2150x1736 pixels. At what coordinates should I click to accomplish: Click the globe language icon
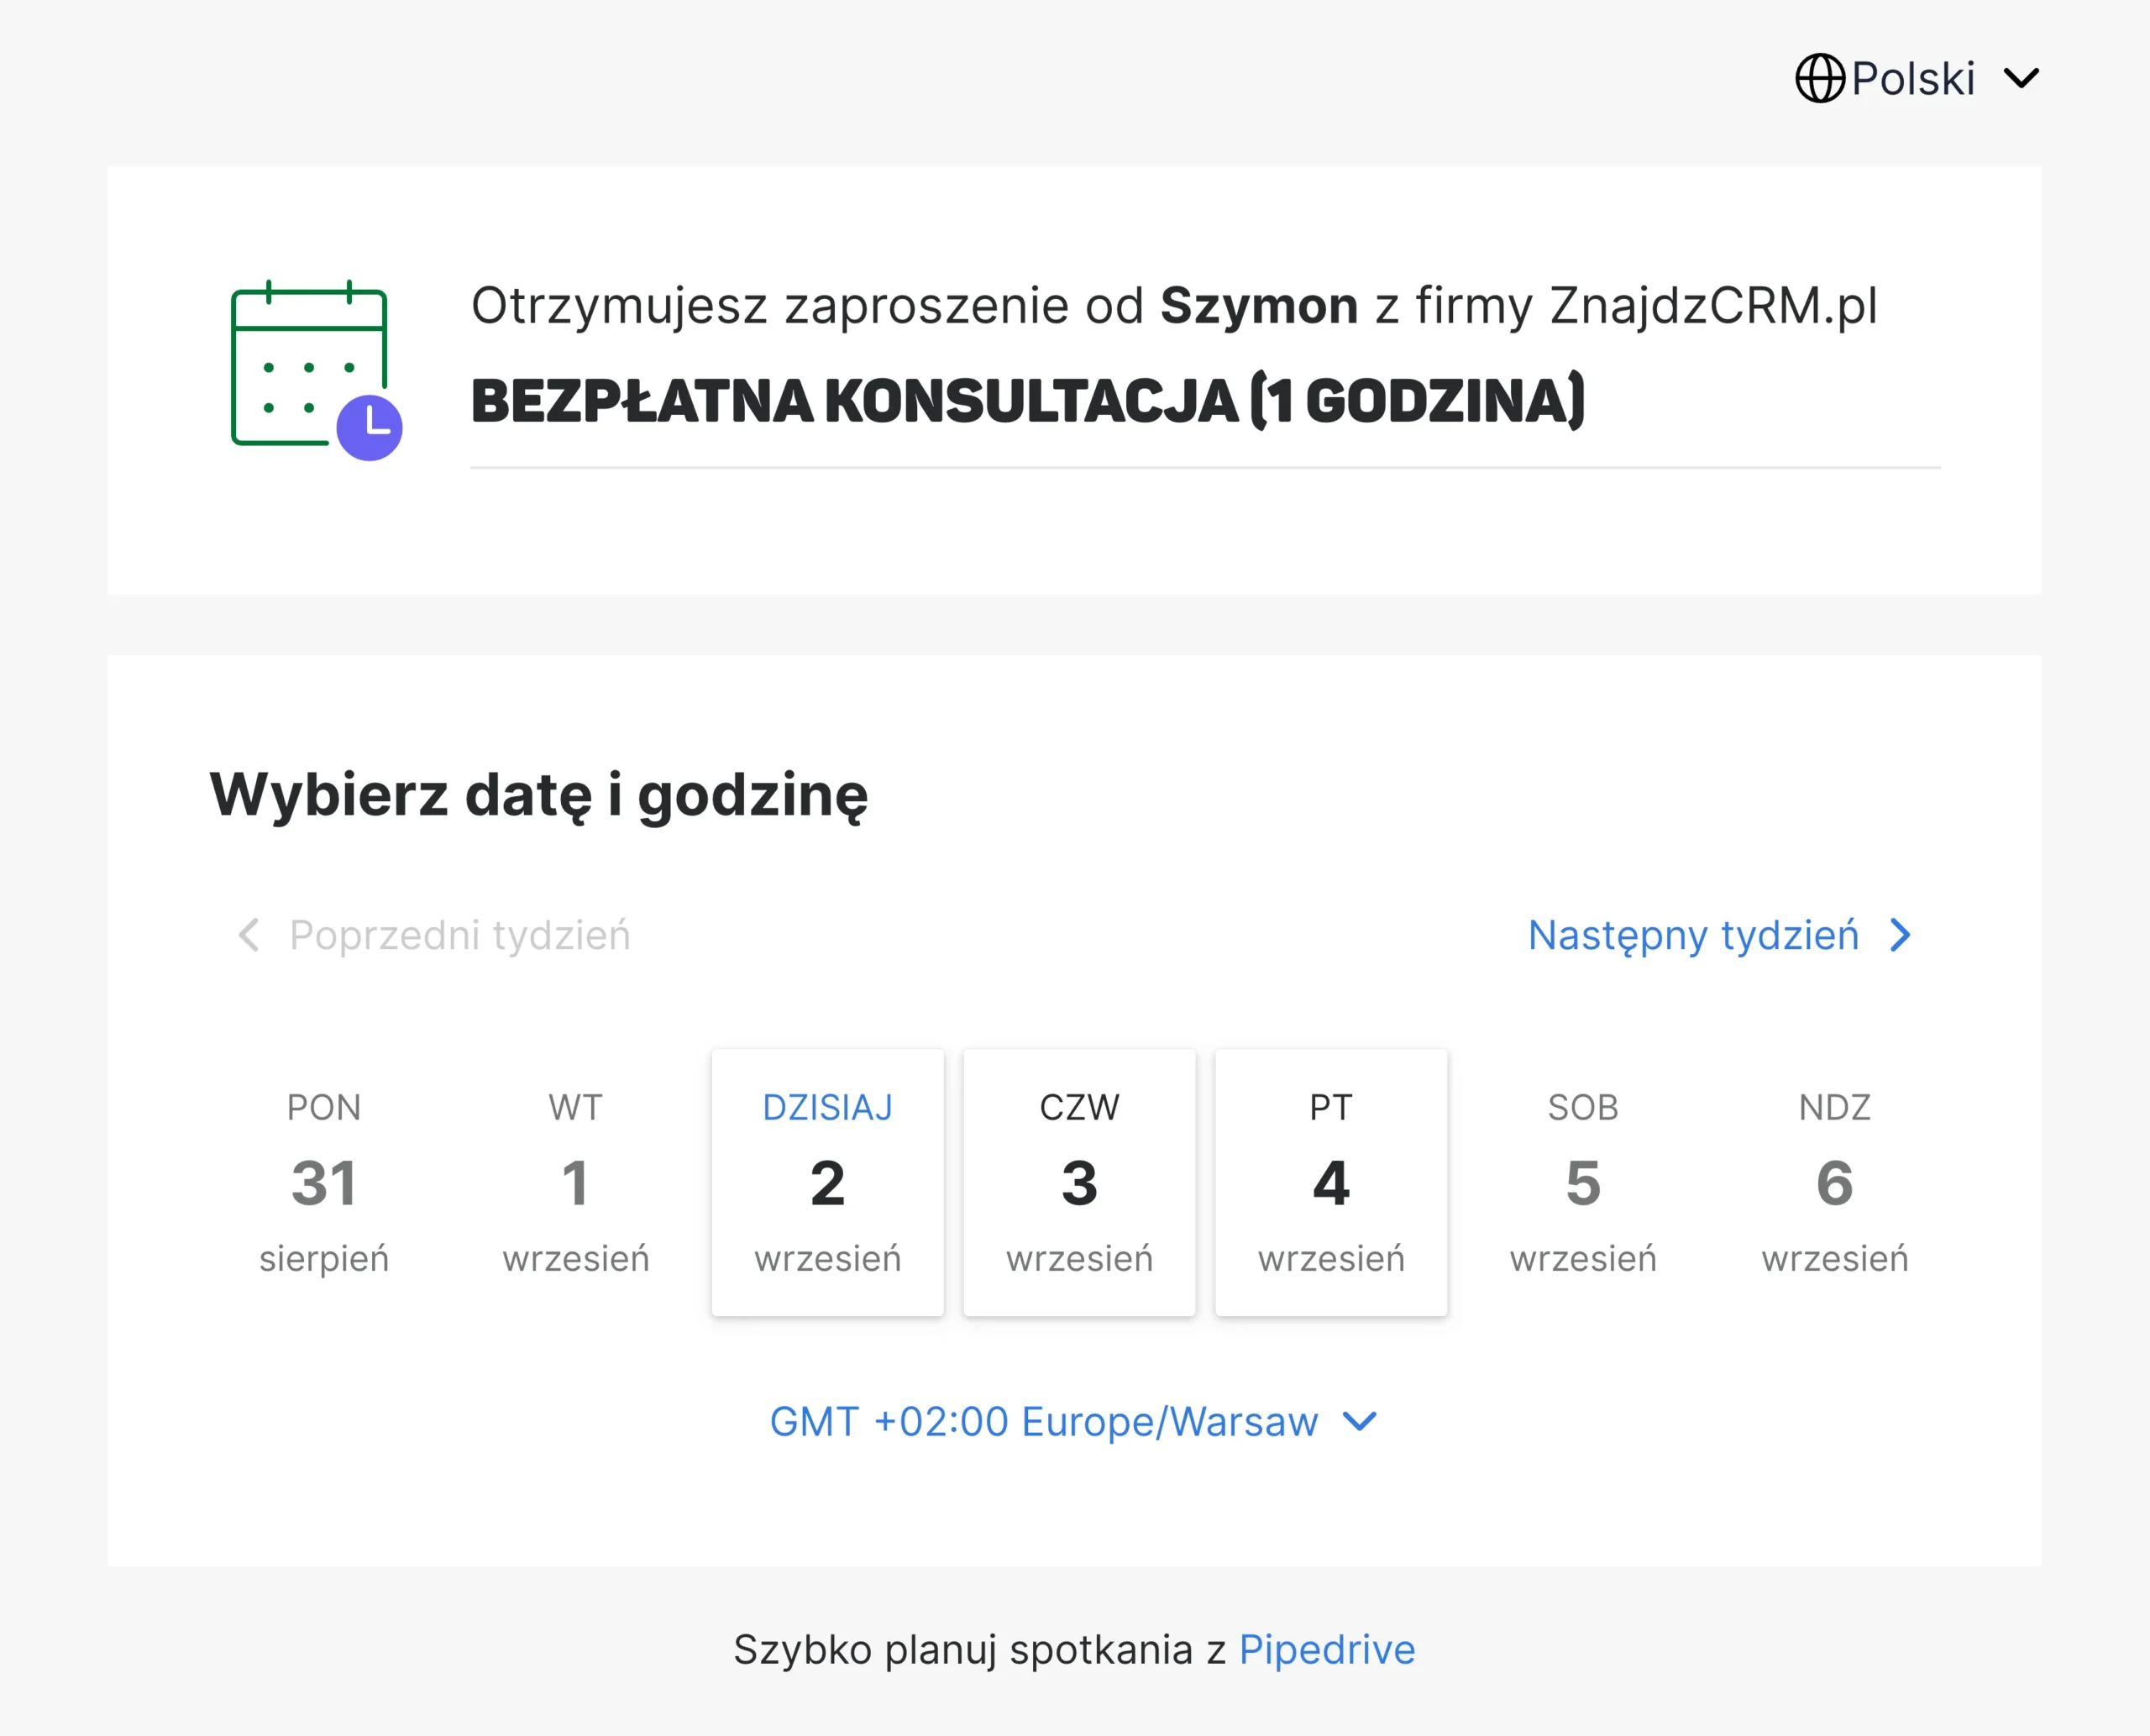click(x=1819, y=78)
